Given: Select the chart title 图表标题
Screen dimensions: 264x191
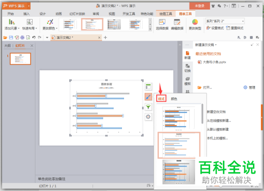Looking at the screenshot, I should click(107, 84).
